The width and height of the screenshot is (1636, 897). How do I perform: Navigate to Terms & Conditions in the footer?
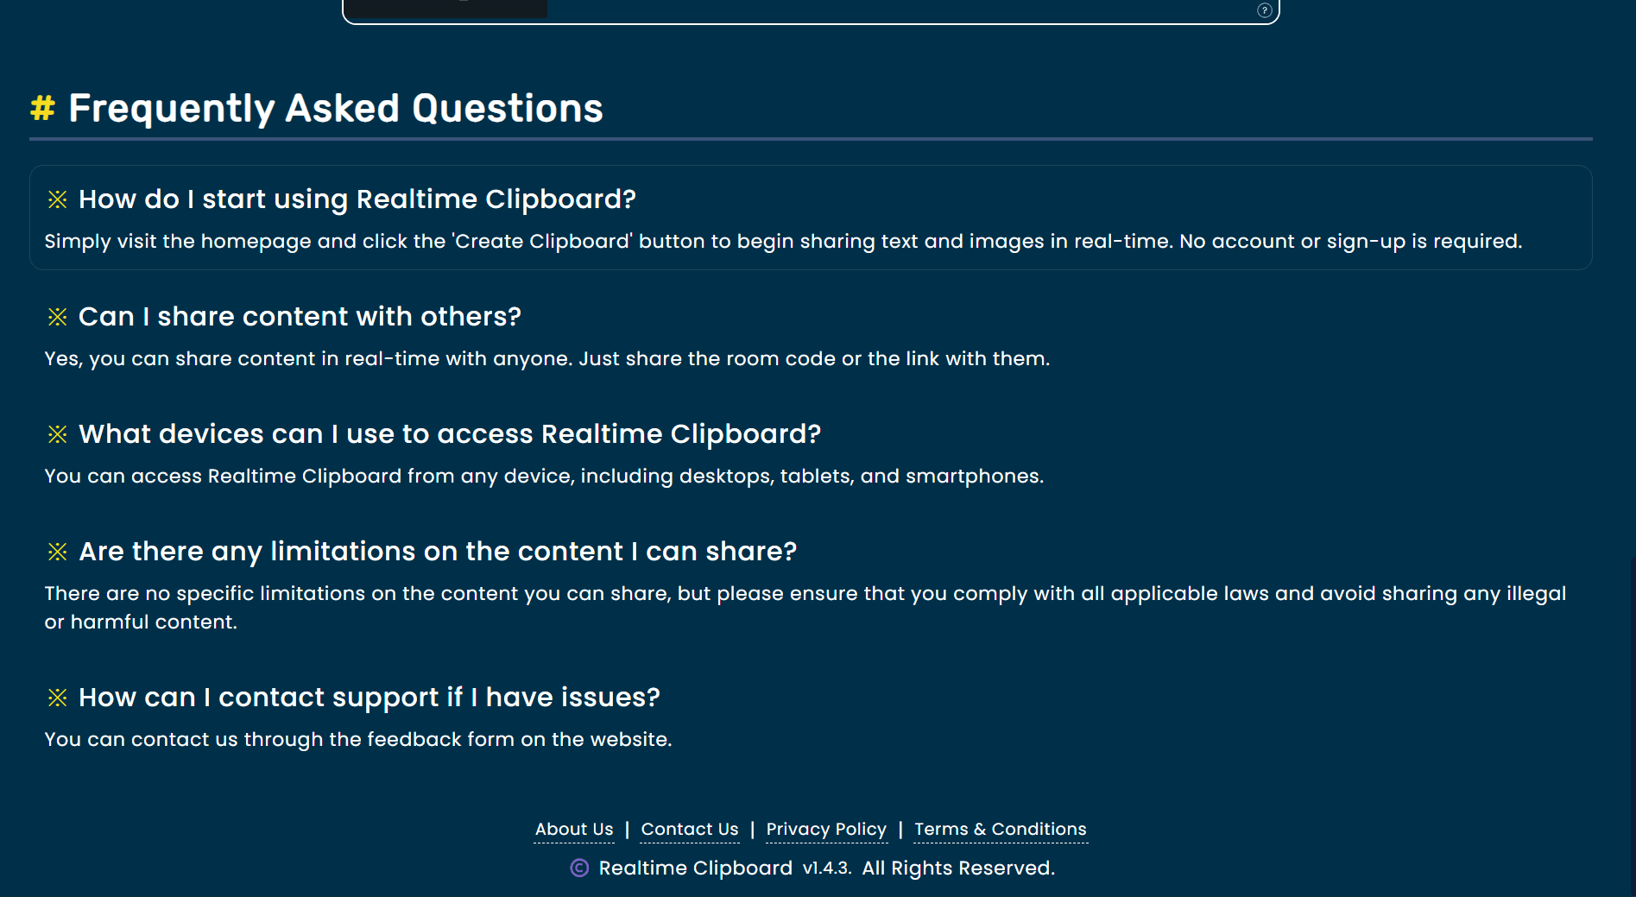[1000, 829]
